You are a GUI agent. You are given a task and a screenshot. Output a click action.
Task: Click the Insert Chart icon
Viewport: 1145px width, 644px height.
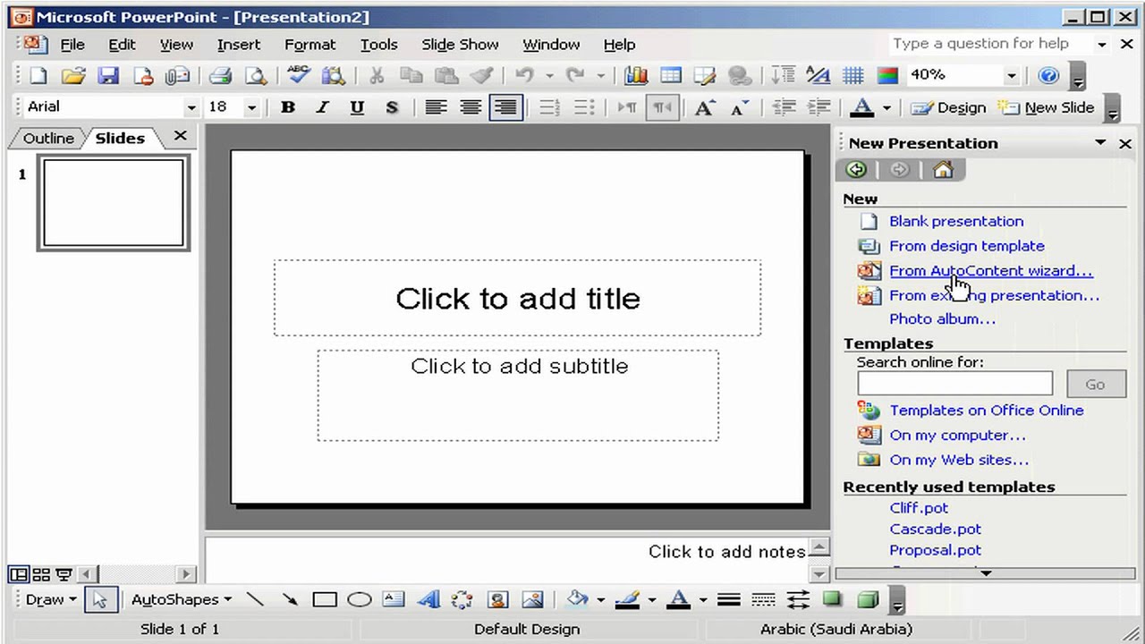pyautogui.click(x=636, y=76)
